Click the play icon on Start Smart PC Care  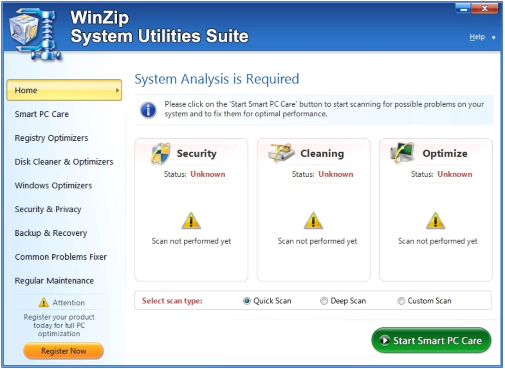385,340
